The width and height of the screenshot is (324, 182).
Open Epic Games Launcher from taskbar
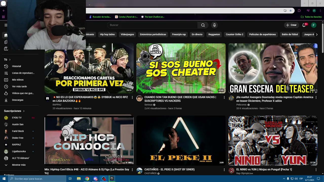[x=112, y=178]
